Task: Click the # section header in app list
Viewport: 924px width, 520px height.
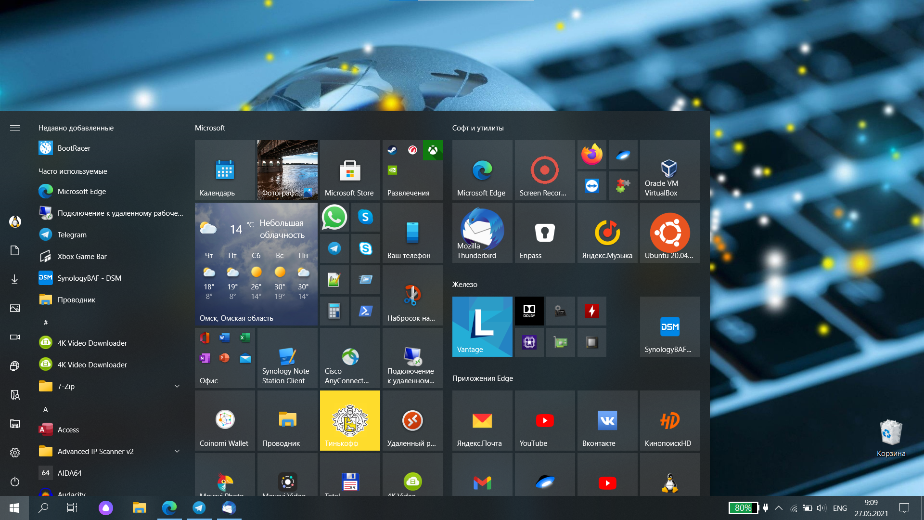Action: coord(46,323)
